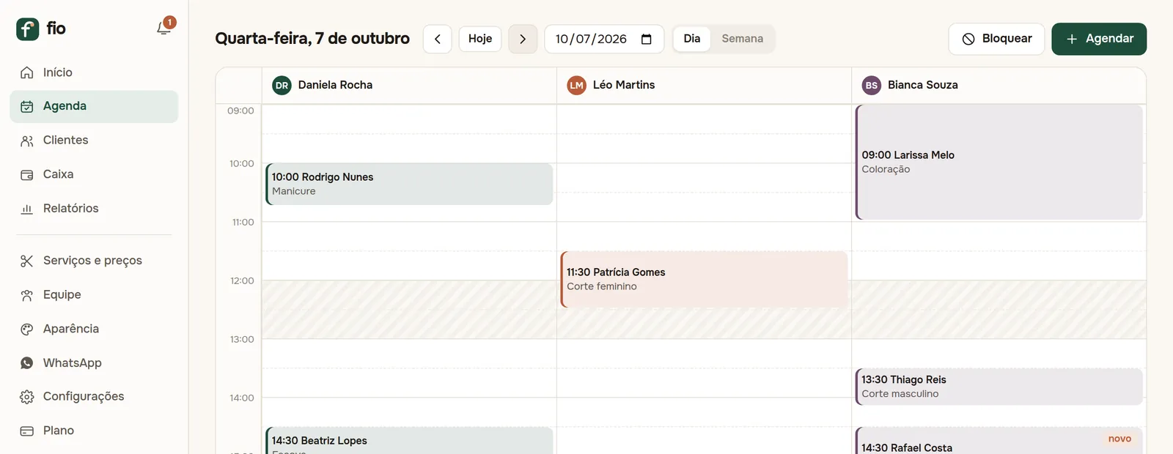The width and height of the screenshot is (1173, 454).
Task: Switch to Semana view
Action: pos(742,39)
